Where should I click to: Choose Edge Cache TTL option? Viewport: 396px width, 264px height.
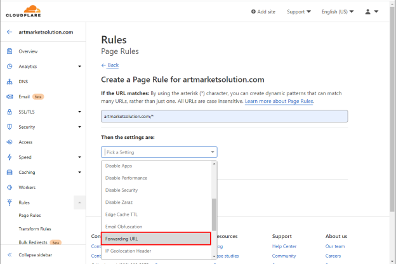[x=156, y=214]
